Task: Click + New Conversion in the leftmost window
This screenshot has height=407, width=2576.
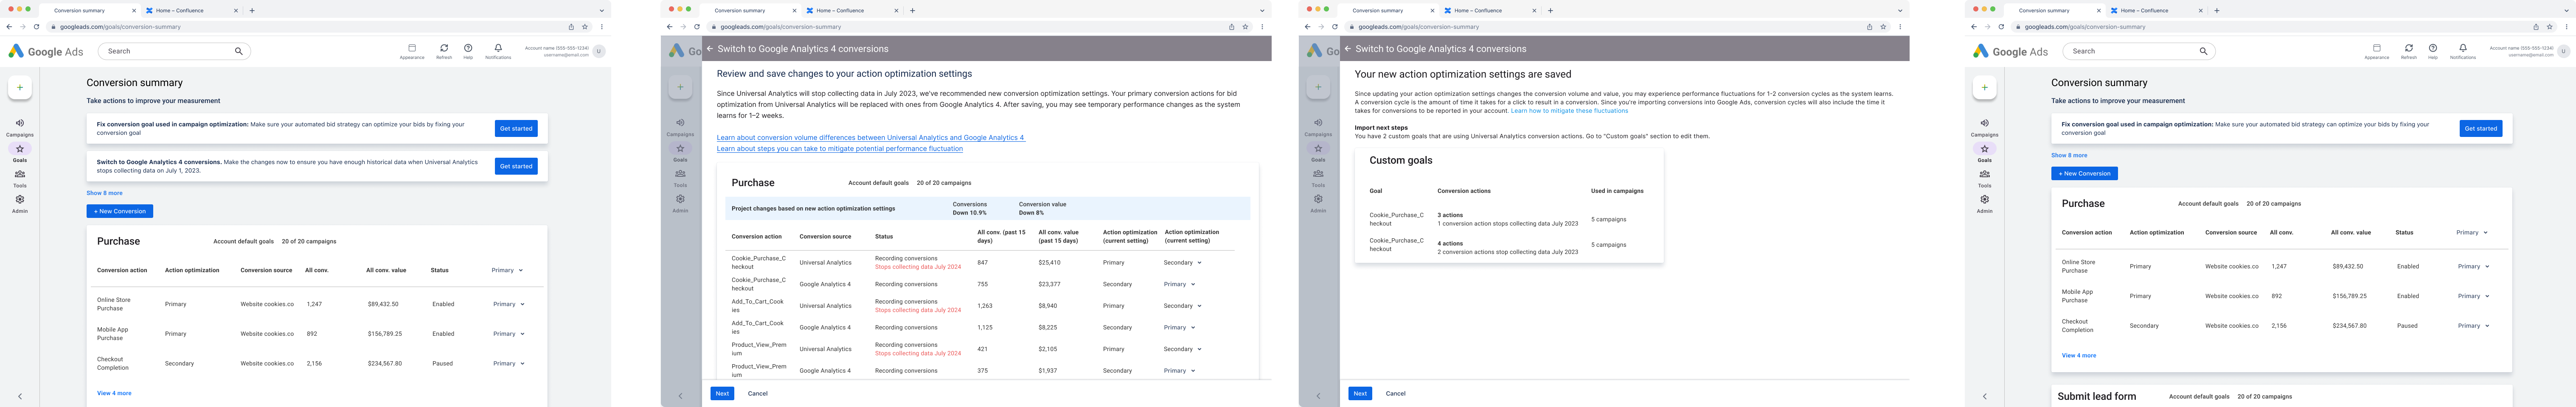Action: [x=120, y=211]
